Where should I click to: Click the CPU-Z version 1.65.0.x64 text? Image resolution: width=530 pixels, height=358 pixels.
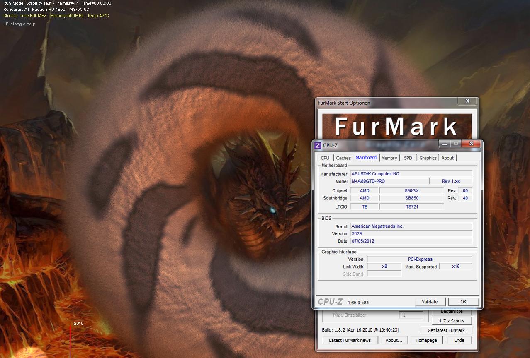tap(358, 303)
